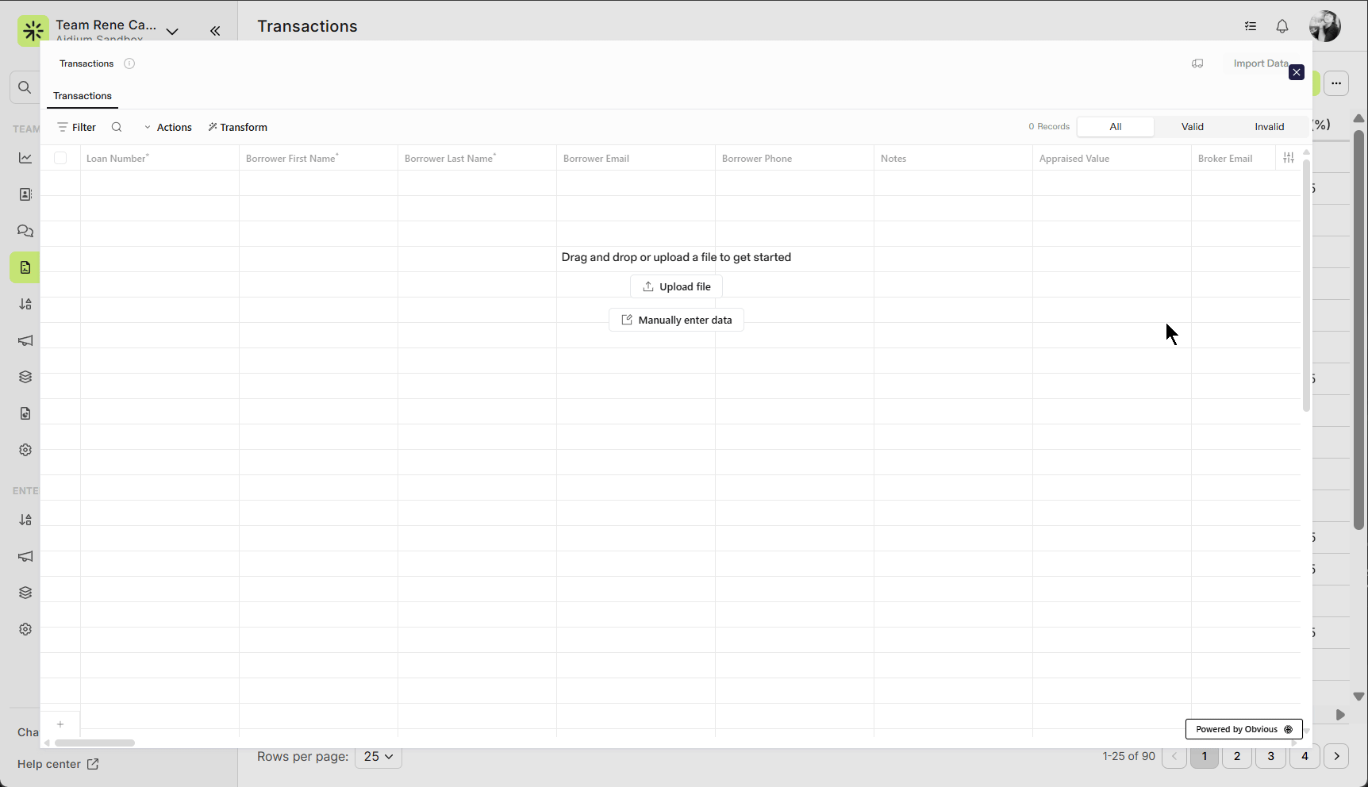Expand the Team Rene workspace switcher
This screenshot has height=787, width=1368.
(172, 31)
